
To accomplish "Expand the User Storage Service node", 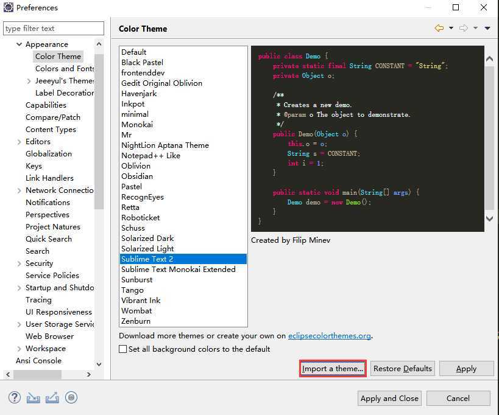I will (x=19, y=324).
